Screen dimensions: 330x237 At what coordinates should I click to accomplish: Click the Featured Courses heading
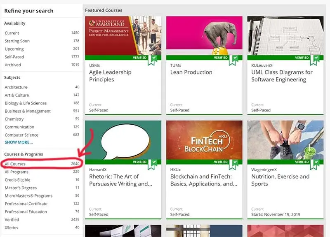pos(104,10)
